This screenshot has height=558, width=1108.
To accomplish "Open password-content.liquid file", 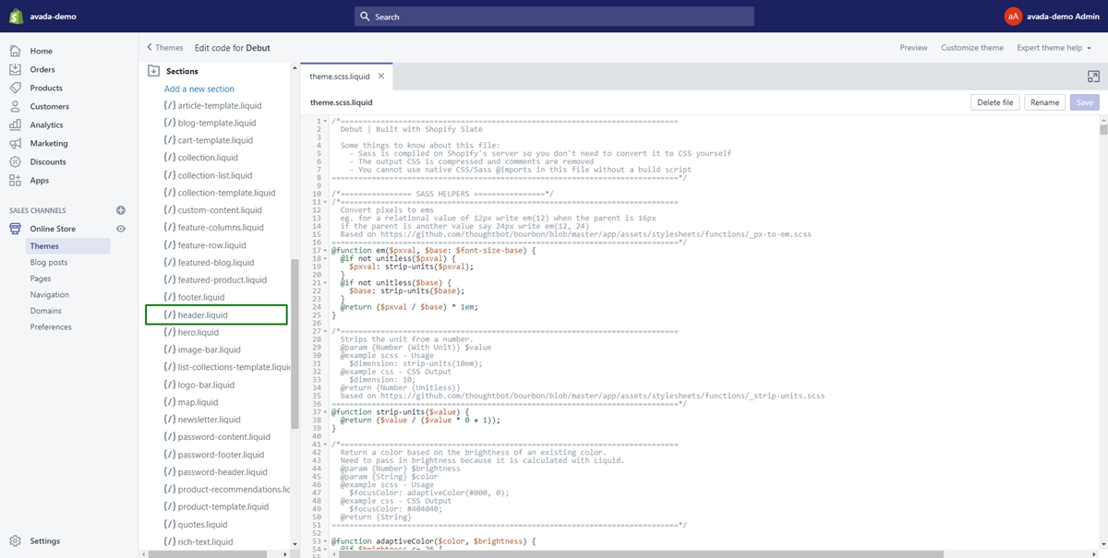I will [x=217, y=437].
